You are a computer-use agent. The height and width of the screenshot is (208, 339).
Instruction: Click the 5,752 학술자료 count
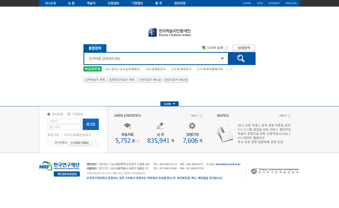[123, 141]
